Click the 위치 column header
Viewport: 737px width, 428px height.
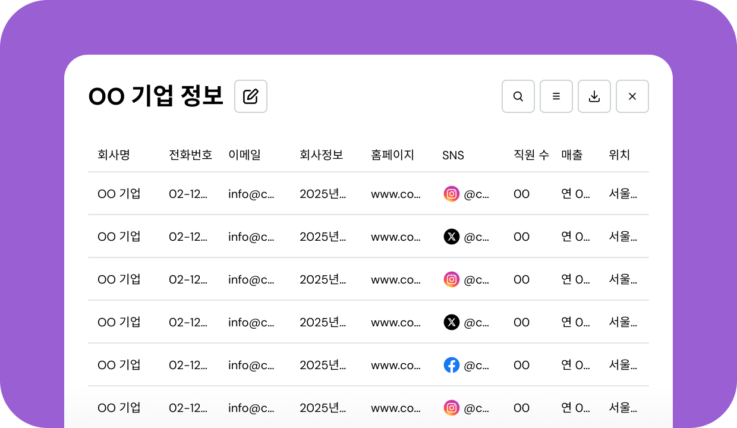[x=619, y=155]
